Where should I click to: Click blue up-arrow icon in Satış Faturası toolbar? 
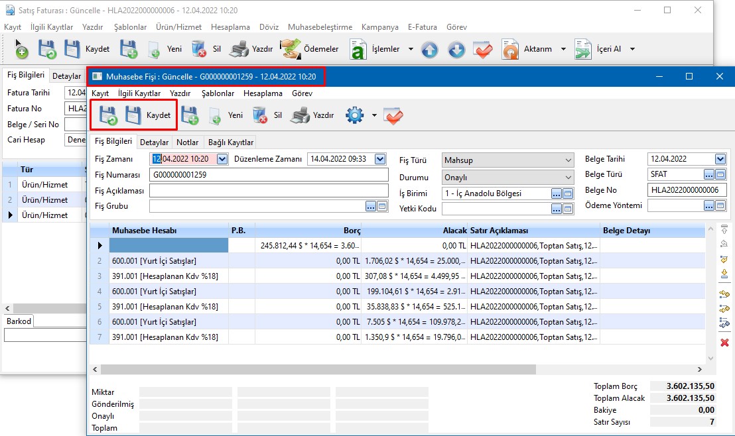(x=429, y=49)
